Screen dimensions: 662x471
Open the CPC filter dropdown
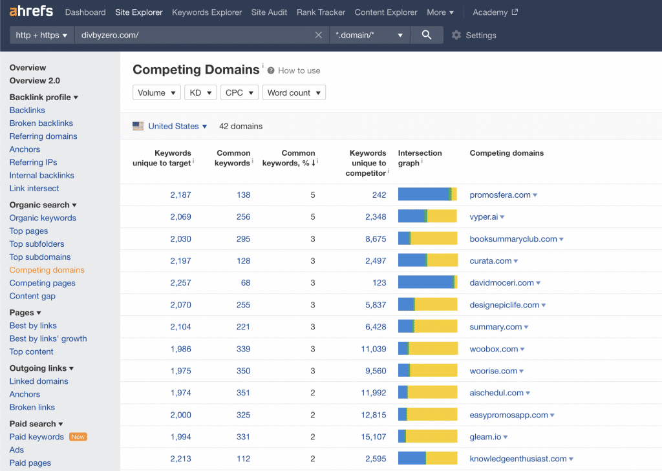pyautogui.click(x=239, y=92)
